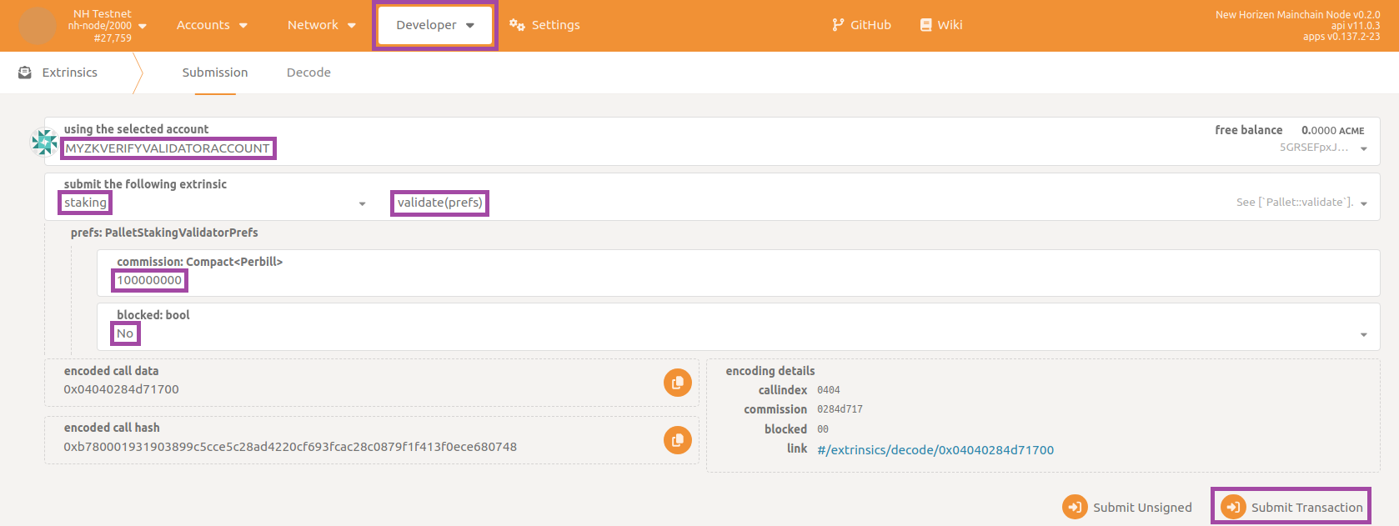Click the NH Testnet chain logo
This screenshot has height=526, width=1399.
[38, 26]
